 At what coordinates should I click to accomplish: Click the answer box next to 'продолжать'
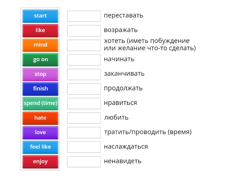84,89
